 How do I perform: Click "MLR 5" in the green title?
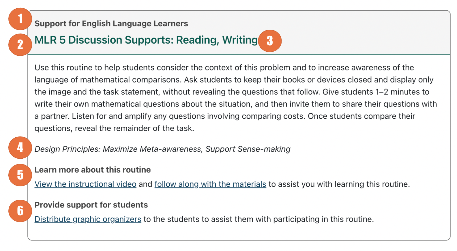point(50,40)
